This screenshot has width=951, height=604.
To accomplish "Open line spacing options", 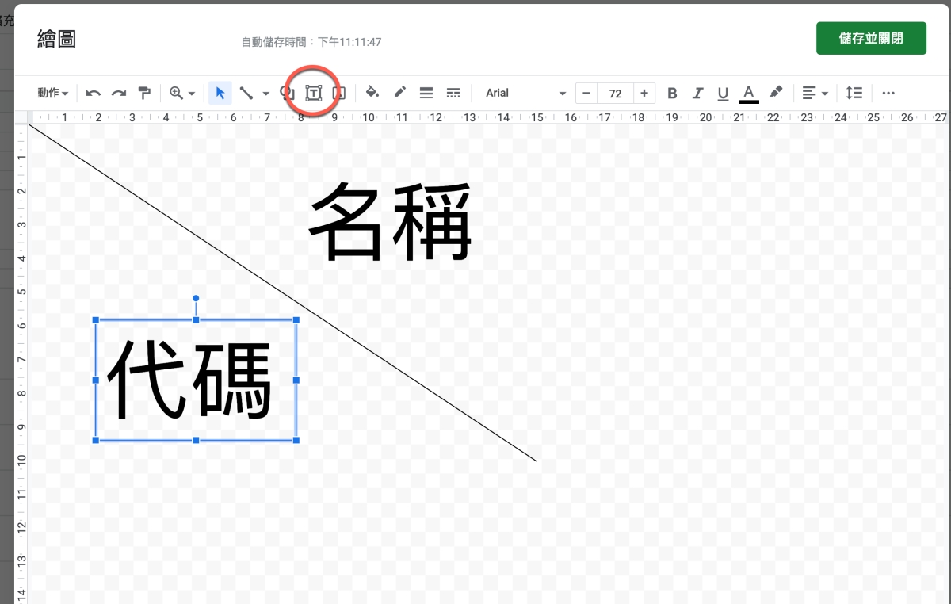I will (854, 94).
